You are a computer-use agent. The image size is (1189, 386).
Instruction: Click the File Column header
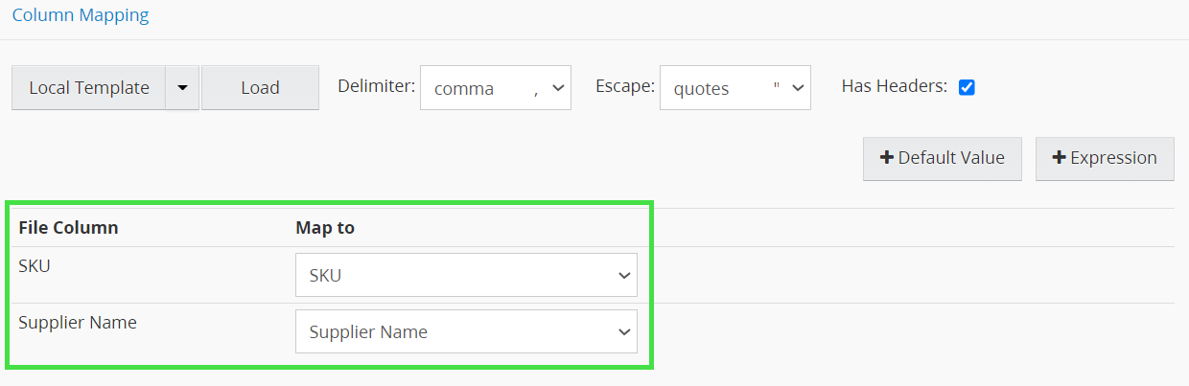click(68, 228)
